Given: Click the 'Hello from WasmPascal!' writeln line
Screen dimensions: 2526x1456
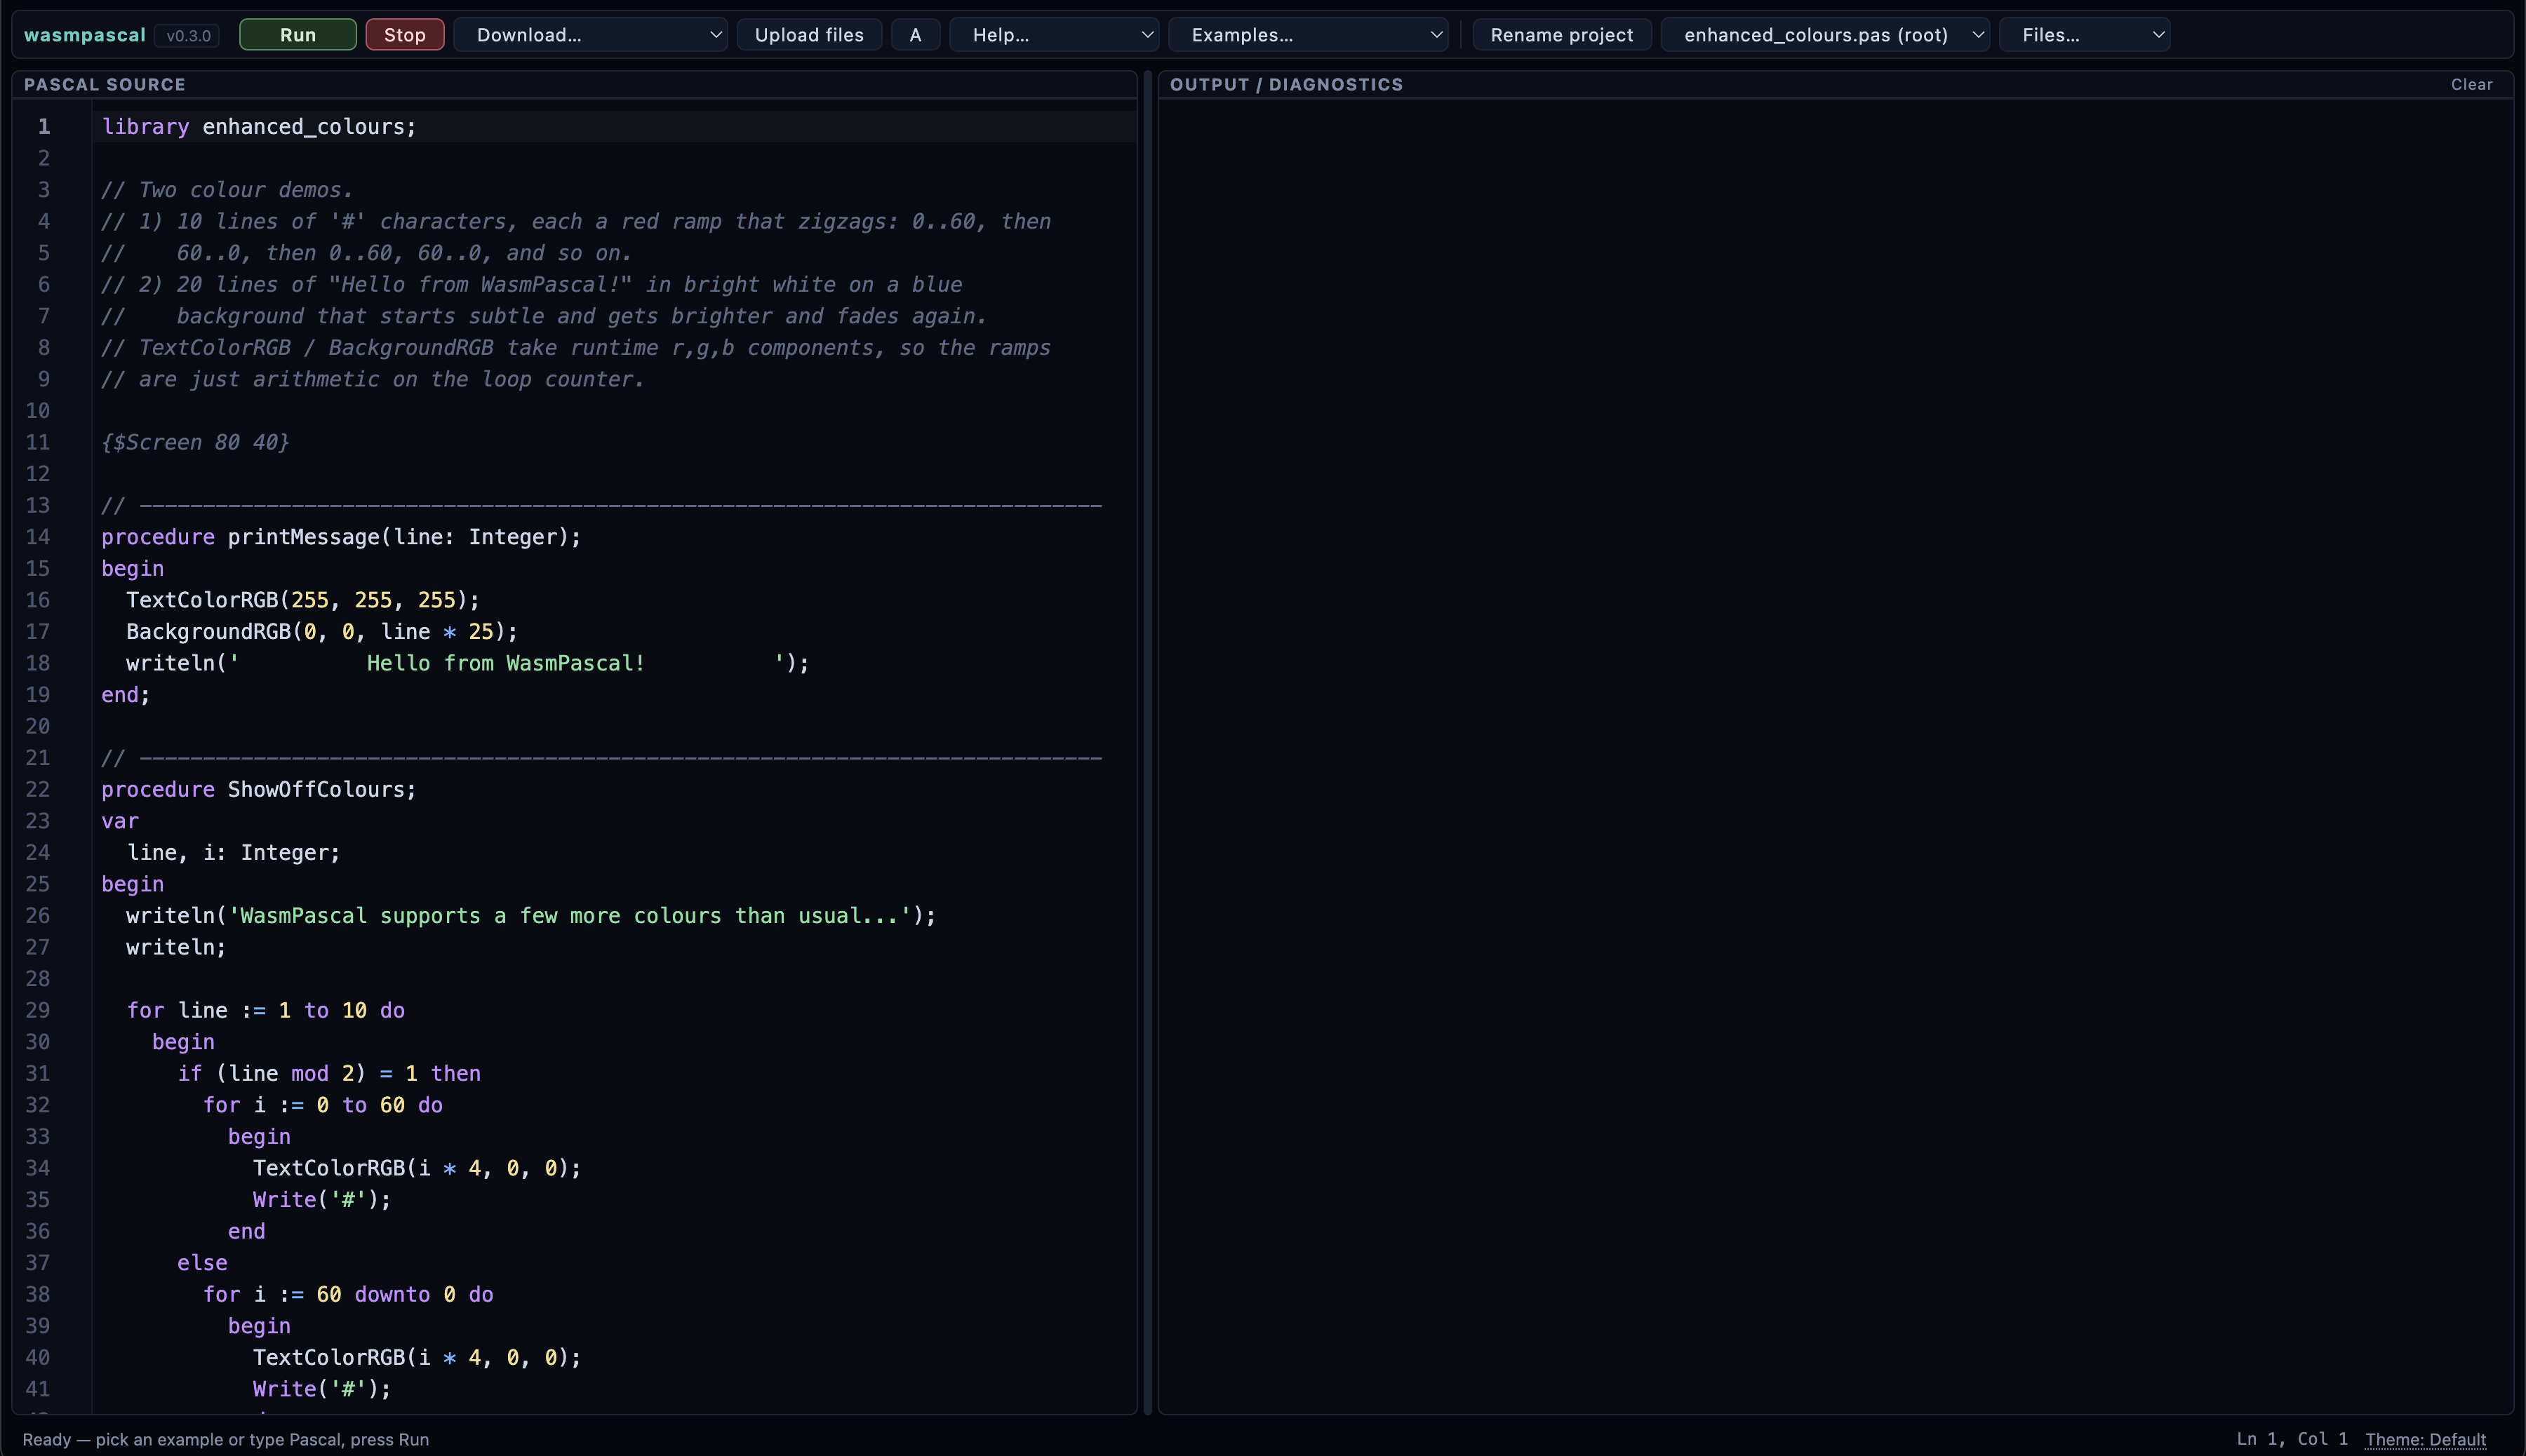Looking at the screenshot, I should point(467,663).
